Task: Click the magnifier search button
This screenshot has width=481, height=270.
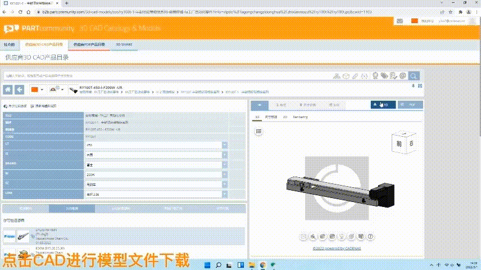Action: (x=414, y=76)
